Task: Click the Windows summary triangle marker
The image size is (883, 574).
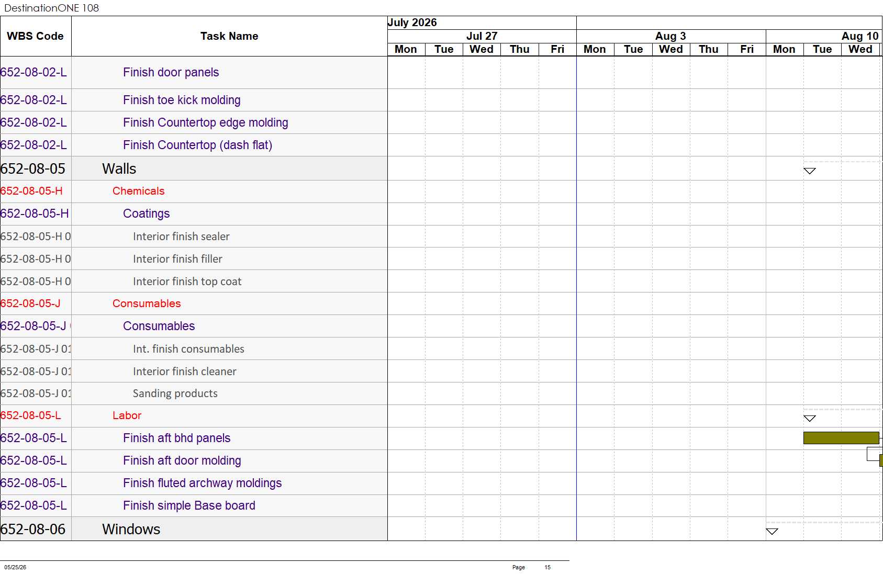Action: pos(772,531)
